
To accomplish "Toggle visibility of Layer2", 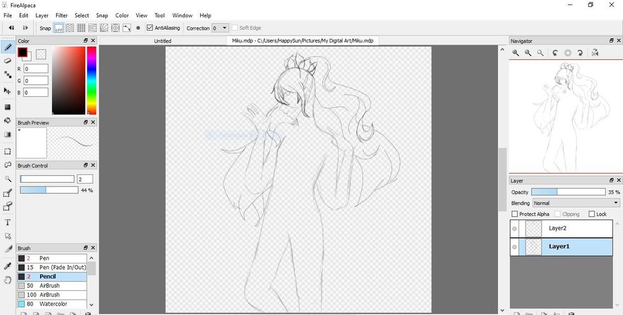I will point(514,228).
